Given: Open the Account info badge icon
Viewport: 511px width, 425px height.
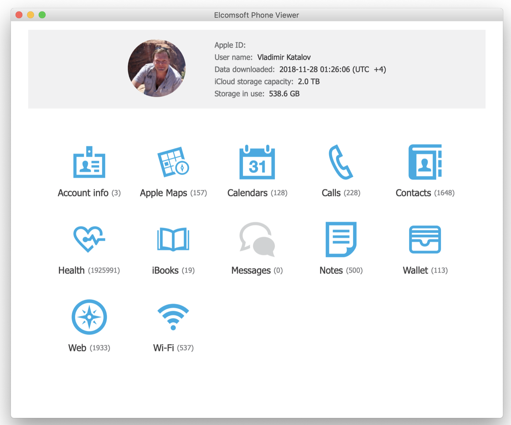Looking at the screenshot, I should tap(89, 162).
